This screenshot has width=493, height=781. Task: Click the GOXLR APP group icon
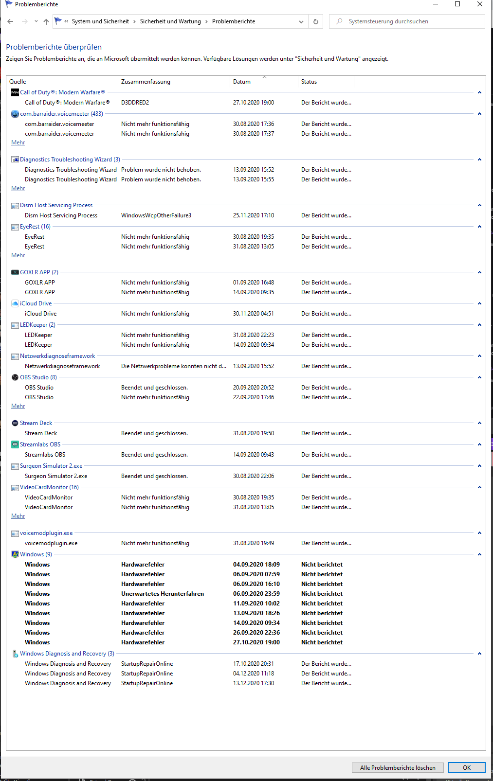[15, 272]
